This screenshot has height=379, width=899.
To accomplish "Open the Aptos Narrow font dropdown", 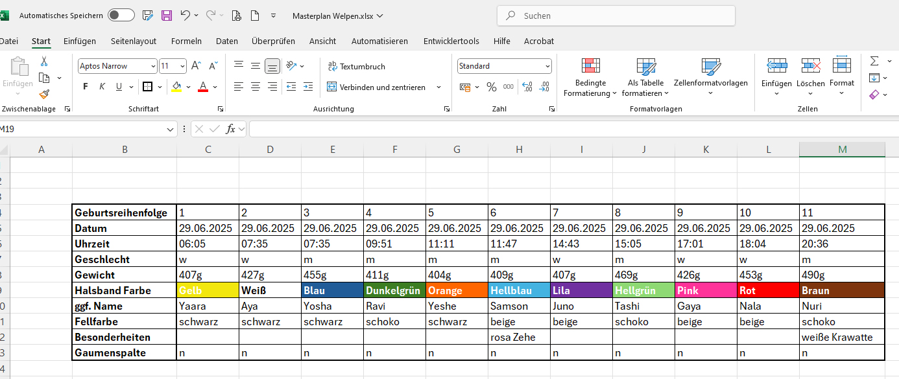I will 153,66.
